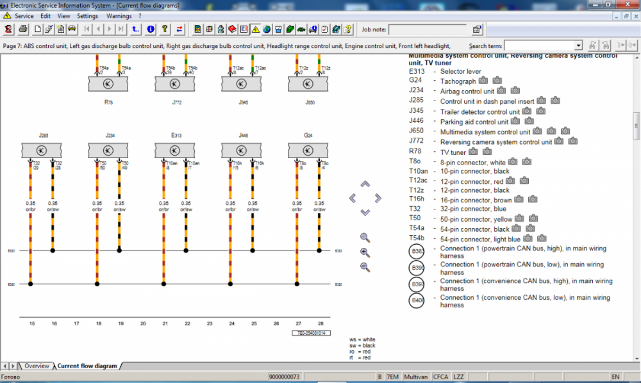641x383 pixels.
Task: Open the Service menu
Action: click(x=24, y=15)
